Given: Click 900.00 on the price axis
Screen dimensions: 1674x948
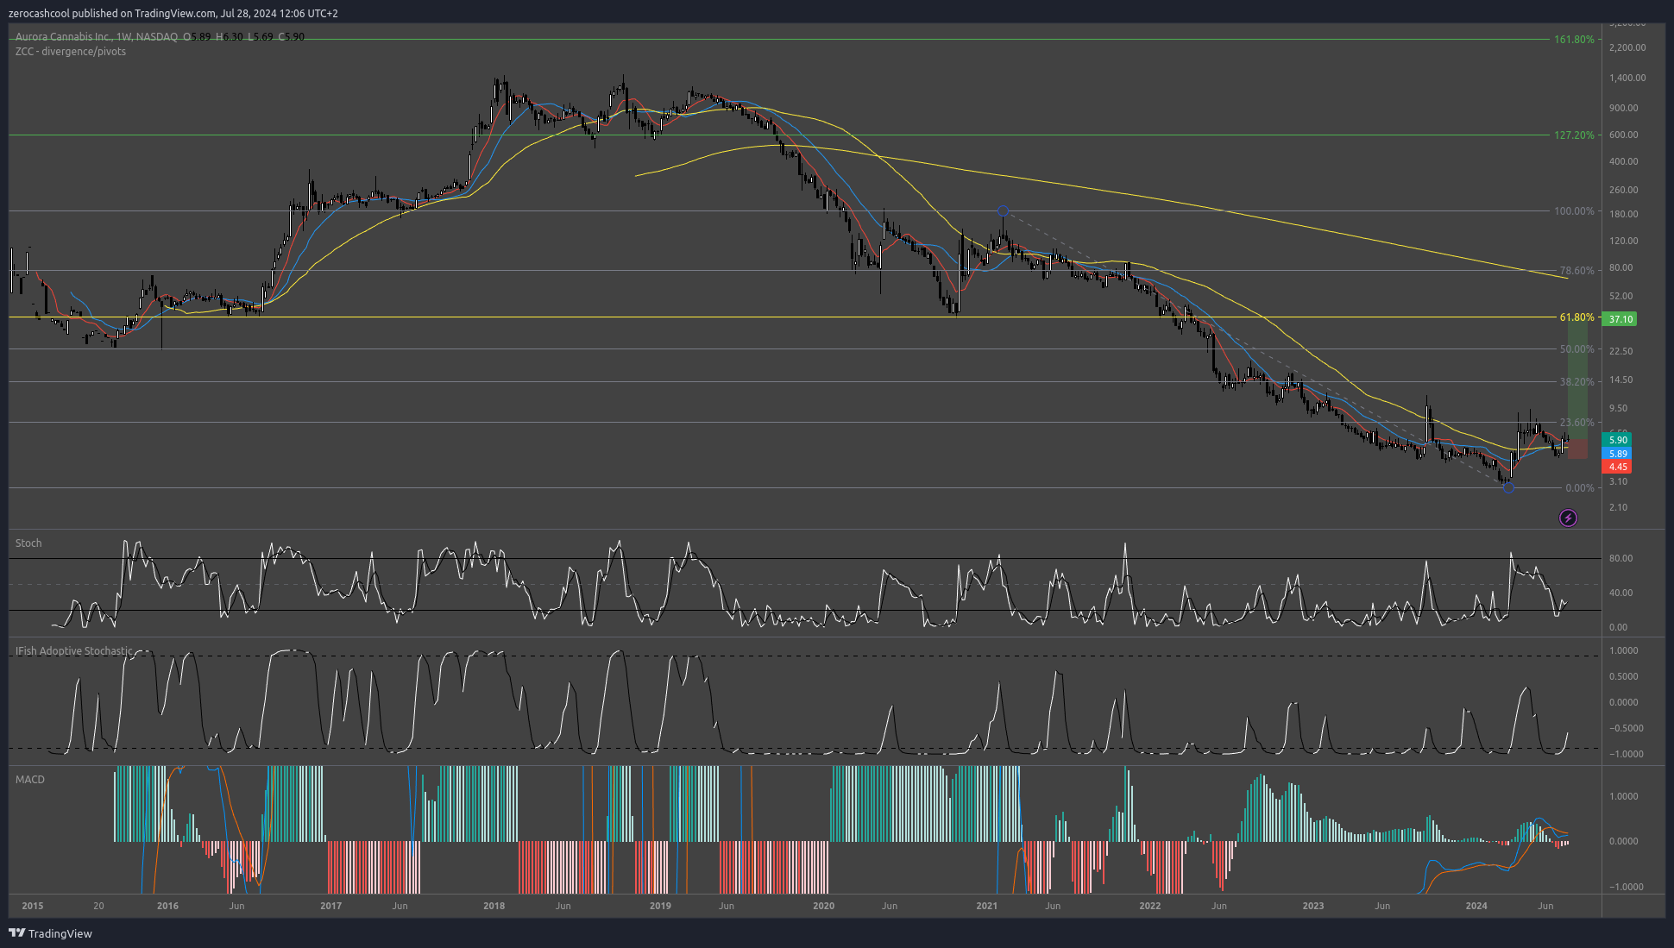Looking at the screenshot, I should tap(1624, 108).
